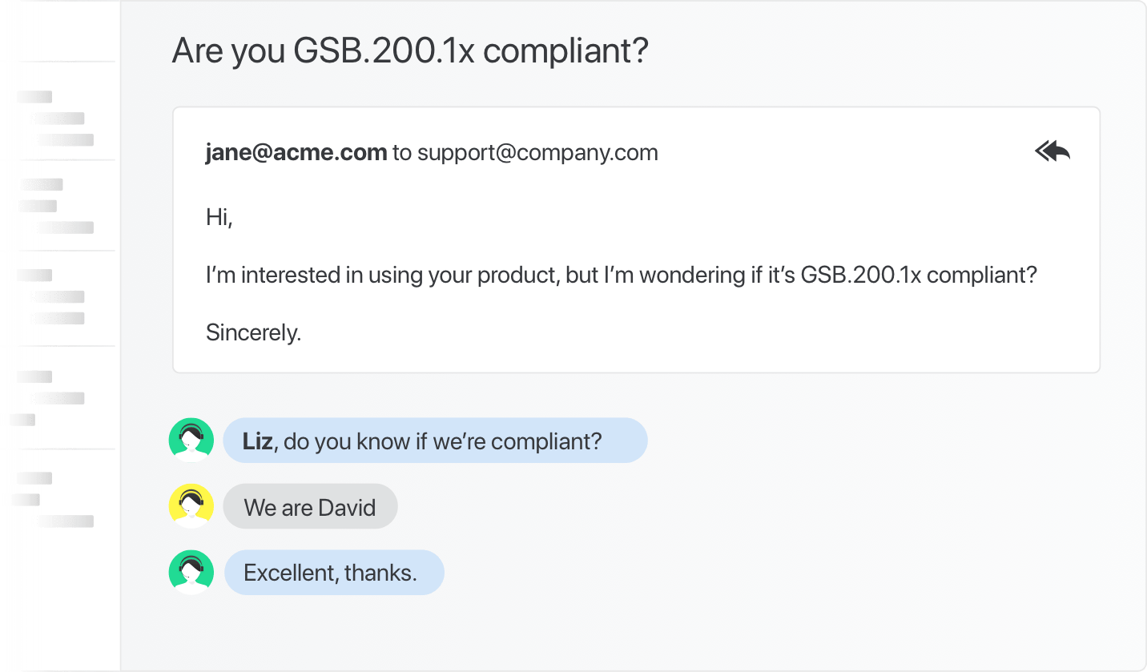
Task: Click the green avatar beside Liz question
Action: click(191, 440)
